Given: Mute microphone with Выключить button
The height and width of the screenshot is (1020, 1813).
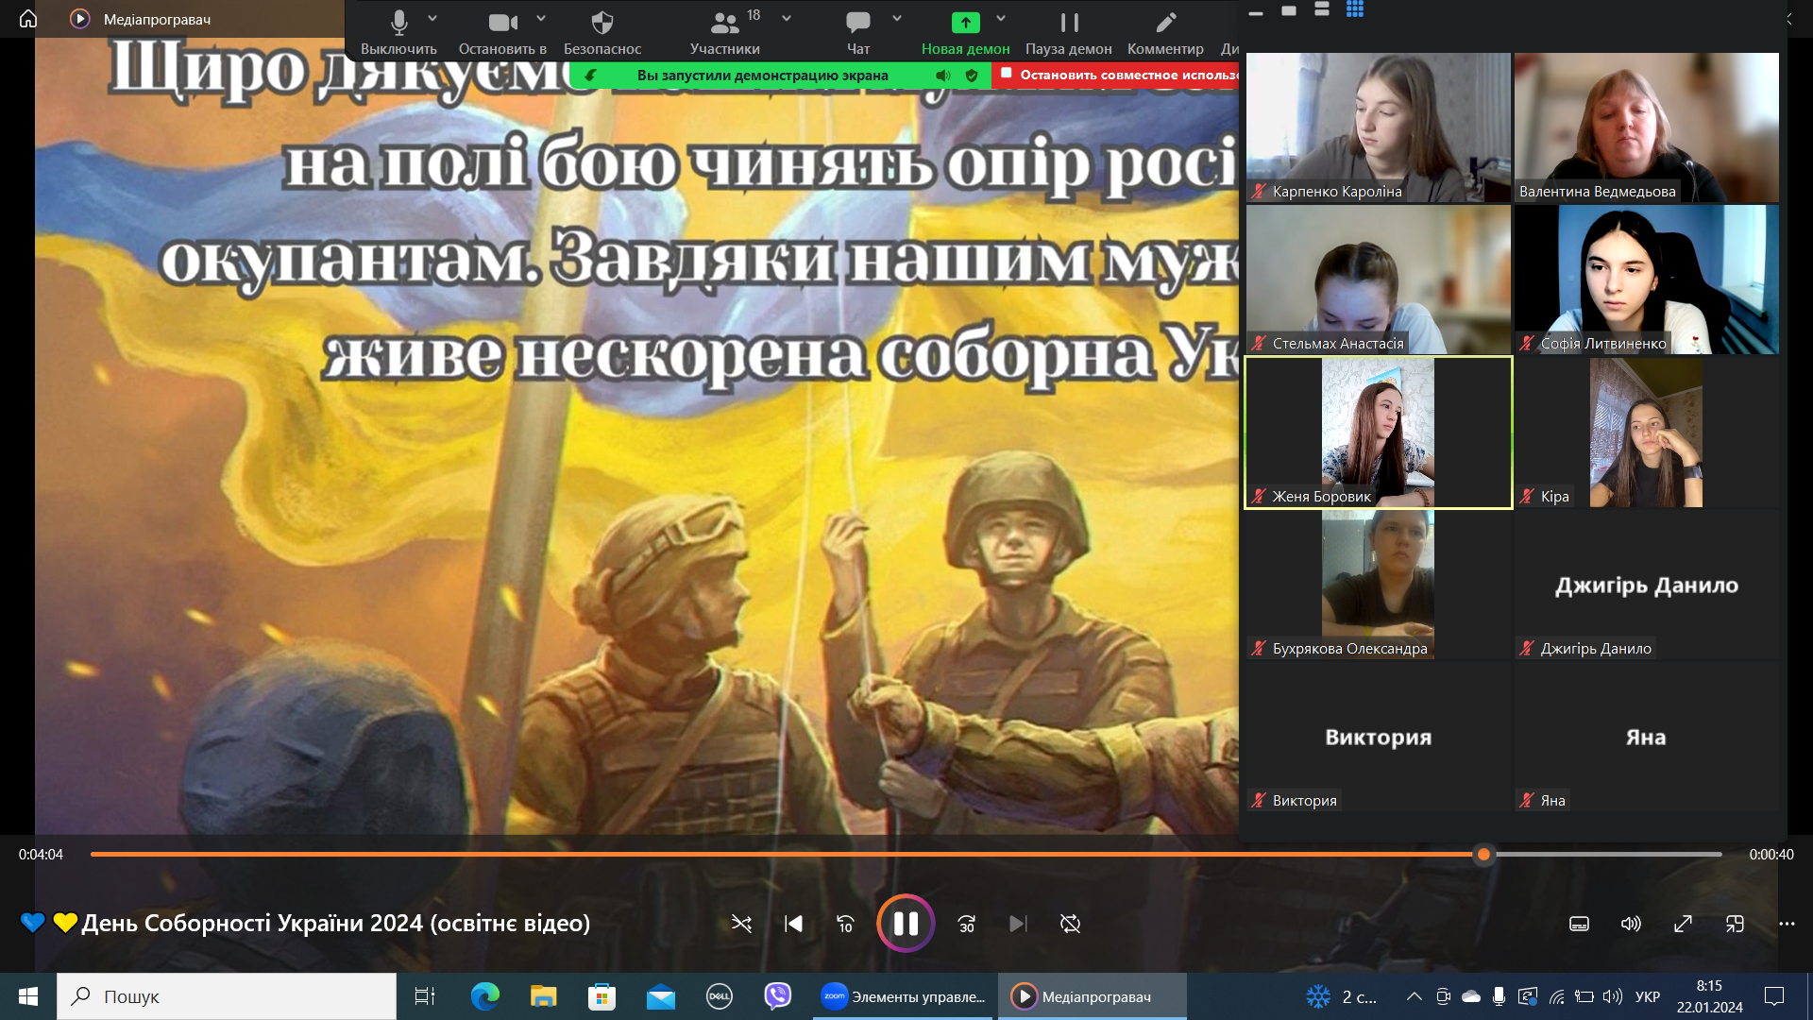Looking at the screenshot, I should point(398,30).
